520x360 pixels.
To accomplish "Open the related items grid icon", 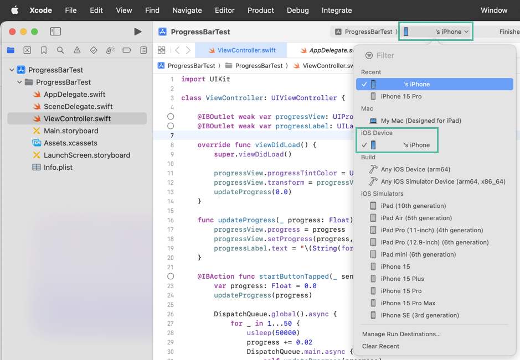I will pyautogui.click(x=162, y=50).
